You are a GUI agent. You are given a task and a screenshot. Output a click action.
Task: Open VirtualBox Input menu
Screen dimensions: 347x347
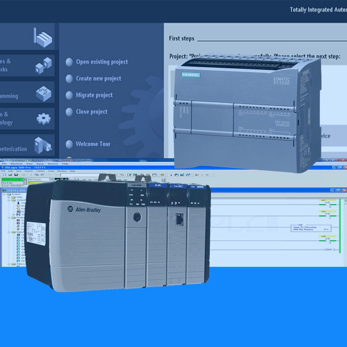tap(40, 164)
